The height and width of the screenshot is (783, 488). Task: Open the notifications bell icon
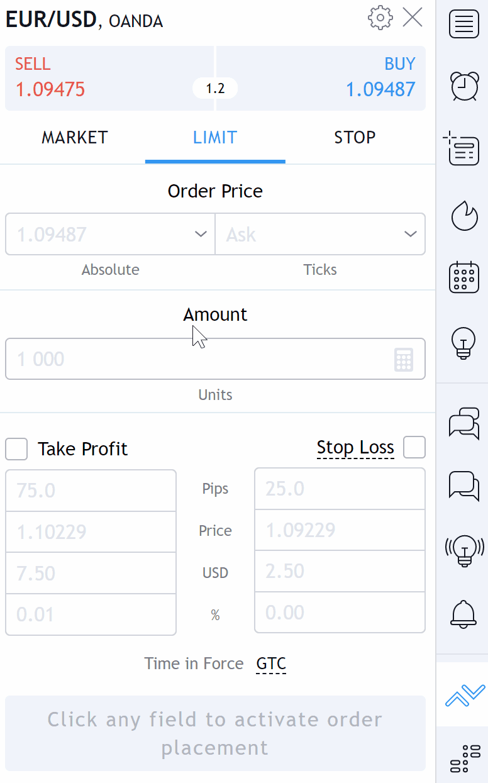(x=464, y=612)
